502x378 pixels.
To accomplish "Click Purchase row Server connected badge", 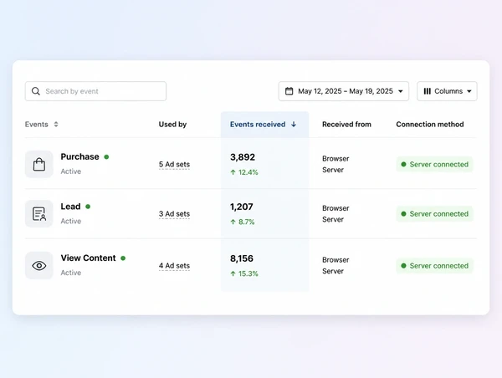I will coord(434,164).
